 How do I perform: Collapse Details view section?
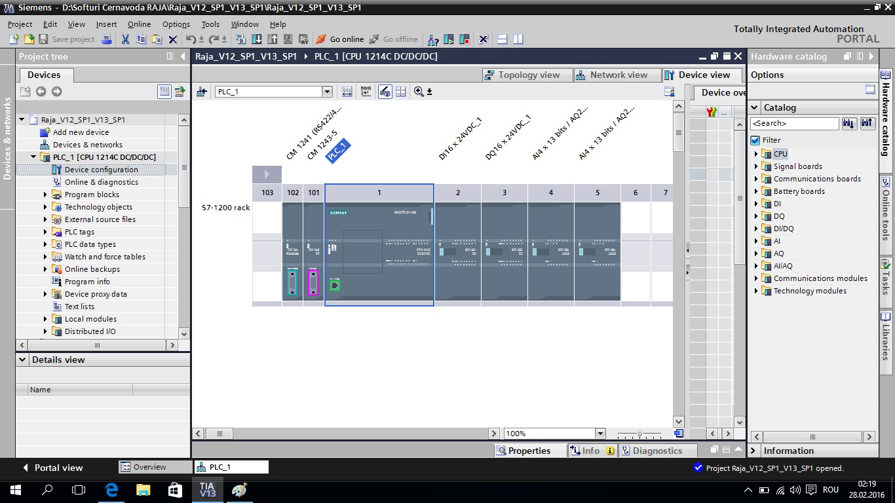(x=22, y=360)
